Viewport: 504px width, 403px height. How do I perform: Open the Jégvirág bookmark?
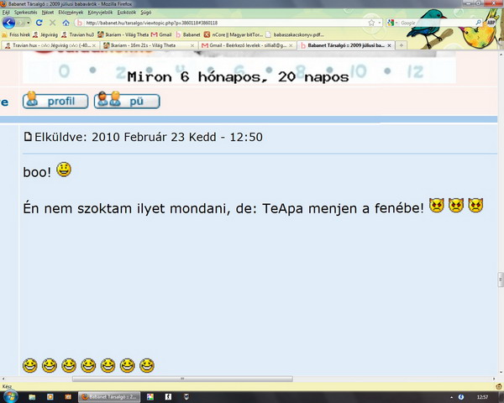pos(45,34)
